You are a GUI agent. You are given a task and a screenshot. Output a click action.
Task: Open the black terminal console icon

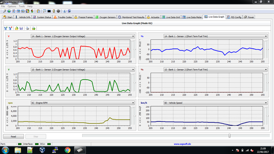(x=49, y=11)
